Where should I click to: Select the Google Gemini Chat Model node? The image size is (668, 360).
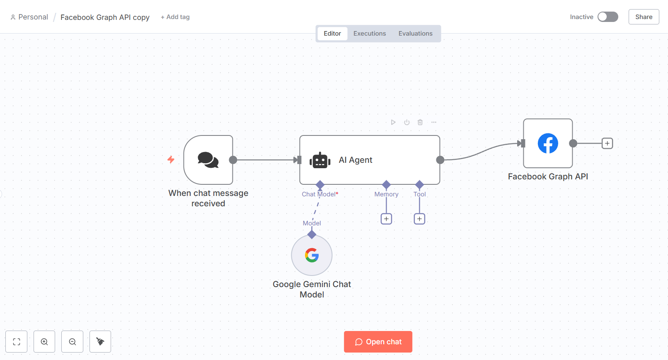(312, 255)
